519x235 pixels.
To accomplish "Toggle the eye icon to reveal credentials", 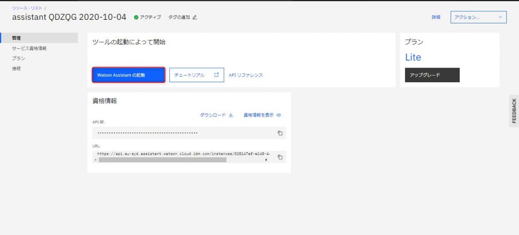I will 279,115.
